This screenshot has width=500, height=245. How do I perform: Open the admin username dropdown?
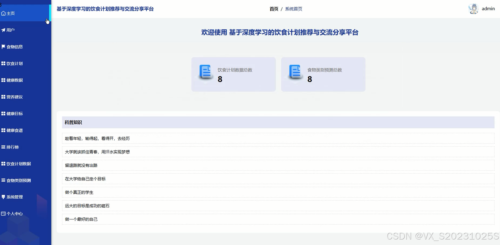pos(488,9)
